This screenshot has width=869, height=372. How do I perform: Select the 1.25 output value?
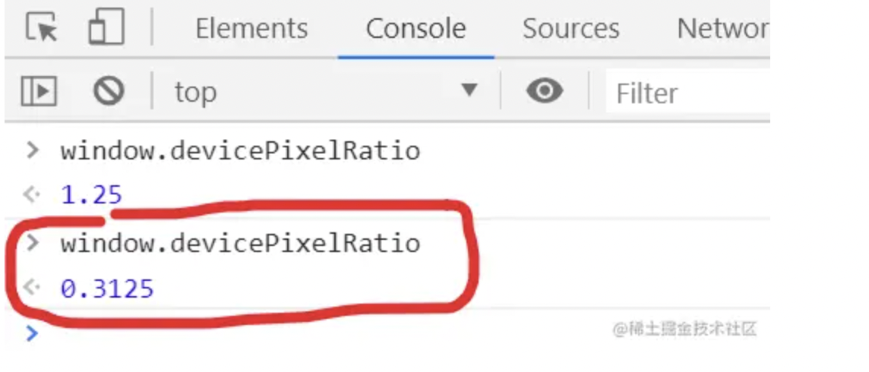pos(91,195)
